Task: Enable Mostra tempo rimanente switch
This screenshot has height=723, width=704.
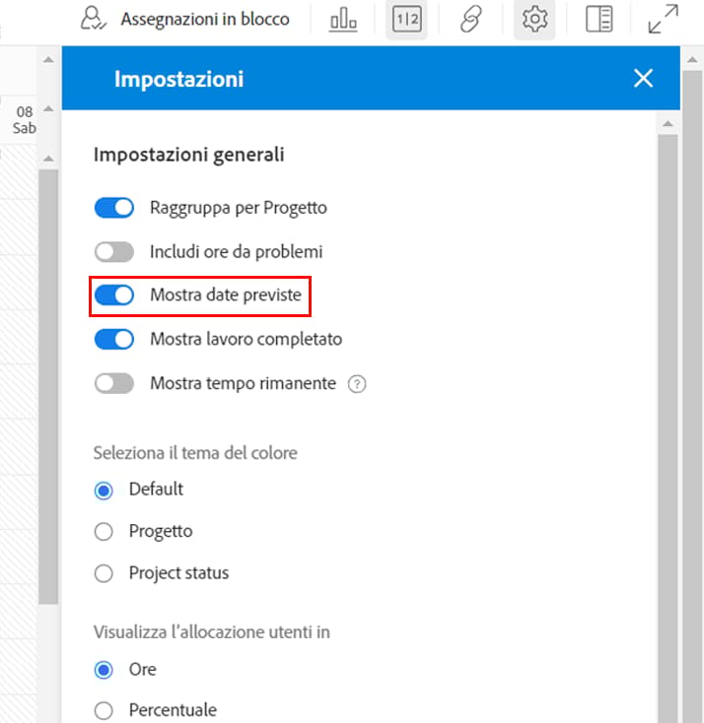Action: 114,383
